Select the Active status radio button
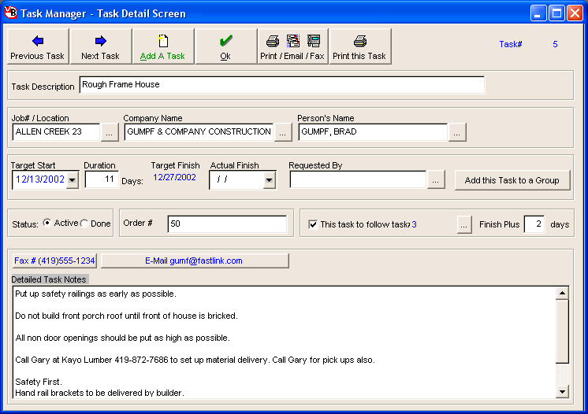The height and width of the screenshot is (414, 588). (47, 224)
